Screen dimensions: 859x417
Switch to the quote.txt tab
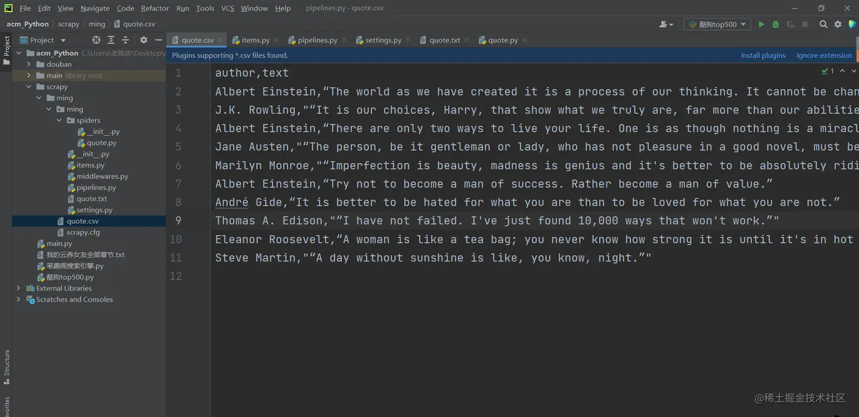coord(444,40)
